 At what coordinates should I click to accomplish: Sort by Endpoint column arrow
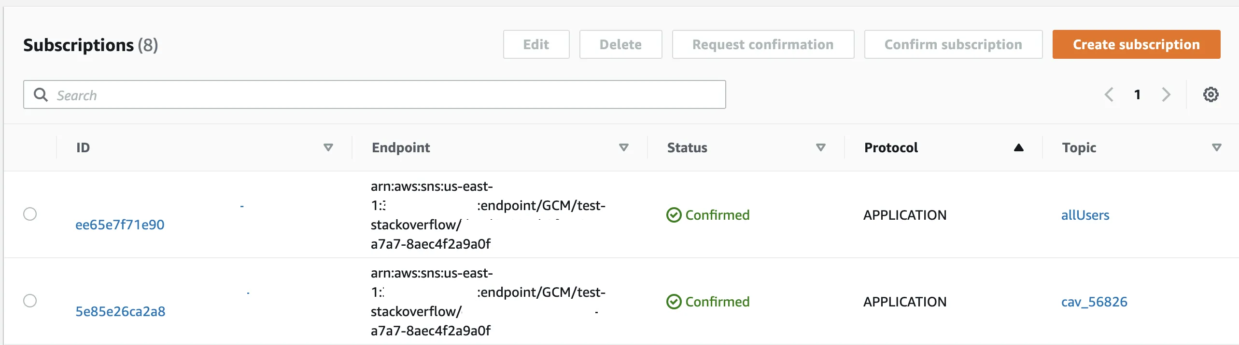[x=624, y=147]
